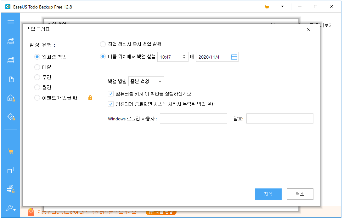This screenshot has width=343, height=219.
Task: Open the shopping cart purchase icon in sidebar
Action: [x=10, y=152]
